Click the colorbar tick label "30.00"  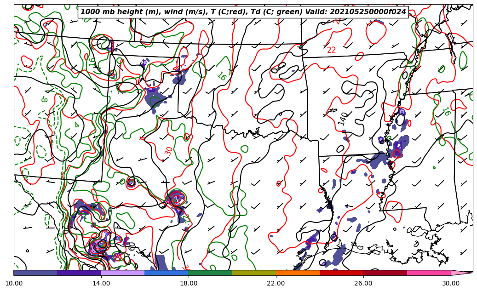(x=451, y=283)
